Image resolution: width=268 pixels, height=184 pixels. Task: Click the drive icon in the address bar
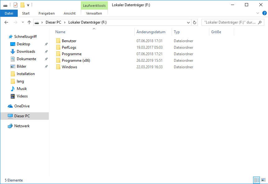coord(37,23)
